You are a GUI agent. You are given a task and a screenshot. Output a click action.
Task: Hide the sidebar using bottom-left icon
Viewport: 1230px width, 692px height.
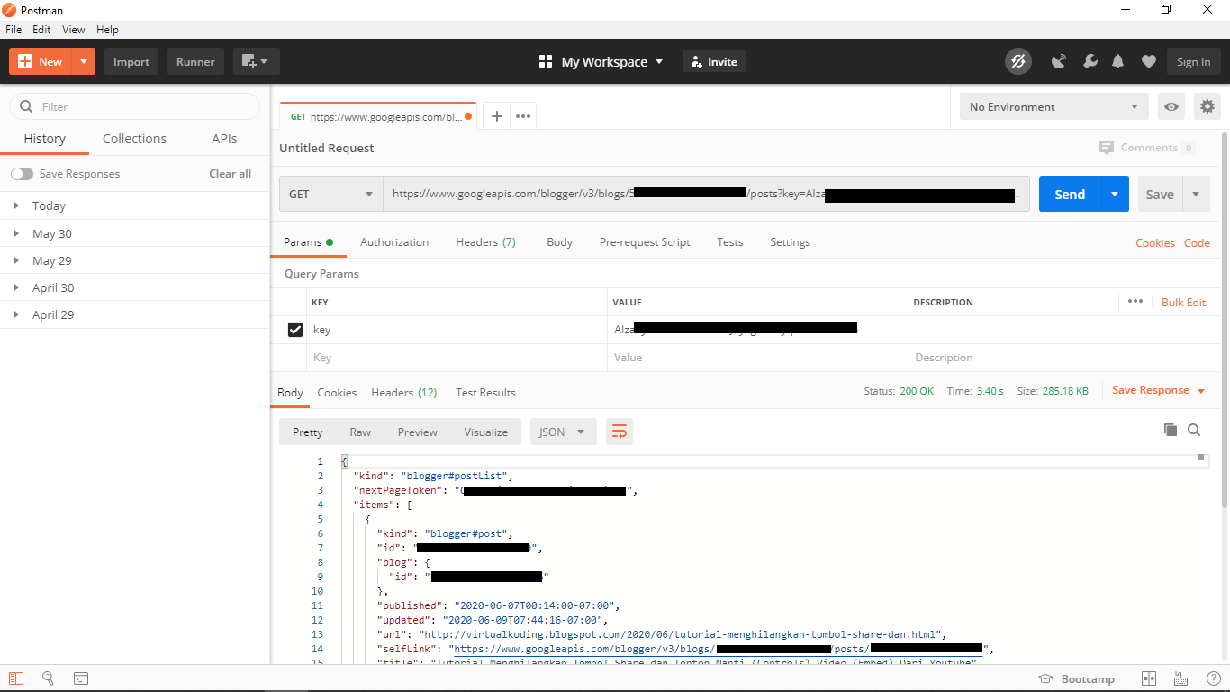(x=16, y=678)
